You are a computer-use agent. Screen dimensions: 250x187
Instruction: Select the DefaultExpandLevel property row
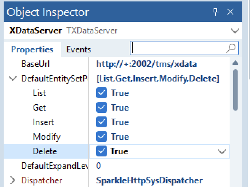point(117,166)
